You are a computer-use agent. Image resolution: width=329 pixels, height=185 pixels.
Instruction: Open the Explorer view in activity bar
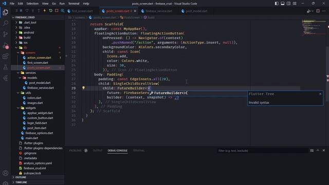[6, 12]
